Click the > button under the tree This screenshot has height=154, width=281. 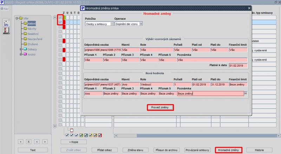tap(45, 142)
